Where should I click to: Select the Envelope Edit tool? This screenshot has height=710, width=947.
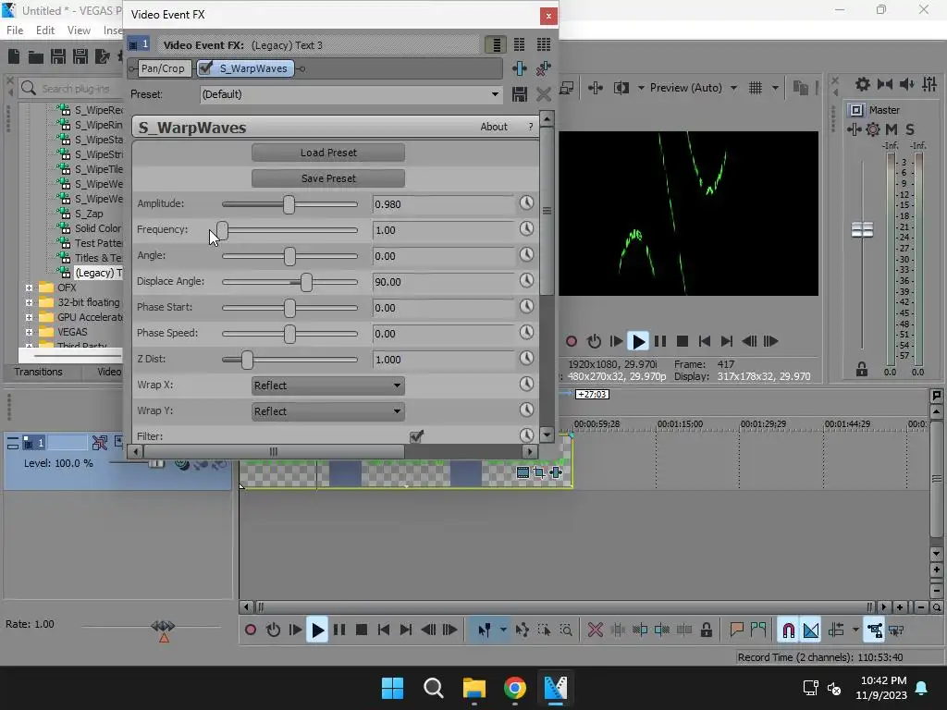pos(523,630)
